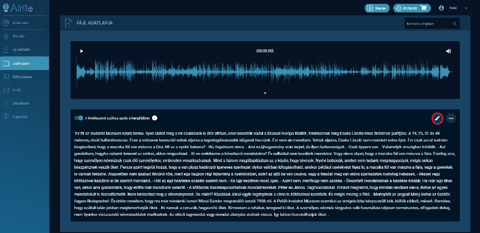Mute audio with the speaker icon
The image size is (480, 233).
click(x=448, y=51)
